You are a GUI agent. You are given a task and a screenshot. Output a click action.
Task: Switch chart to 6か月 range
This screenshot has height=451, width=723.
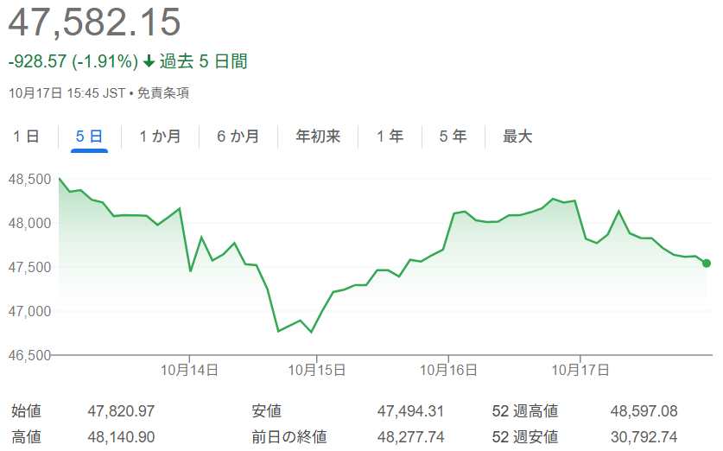(238, 137)
